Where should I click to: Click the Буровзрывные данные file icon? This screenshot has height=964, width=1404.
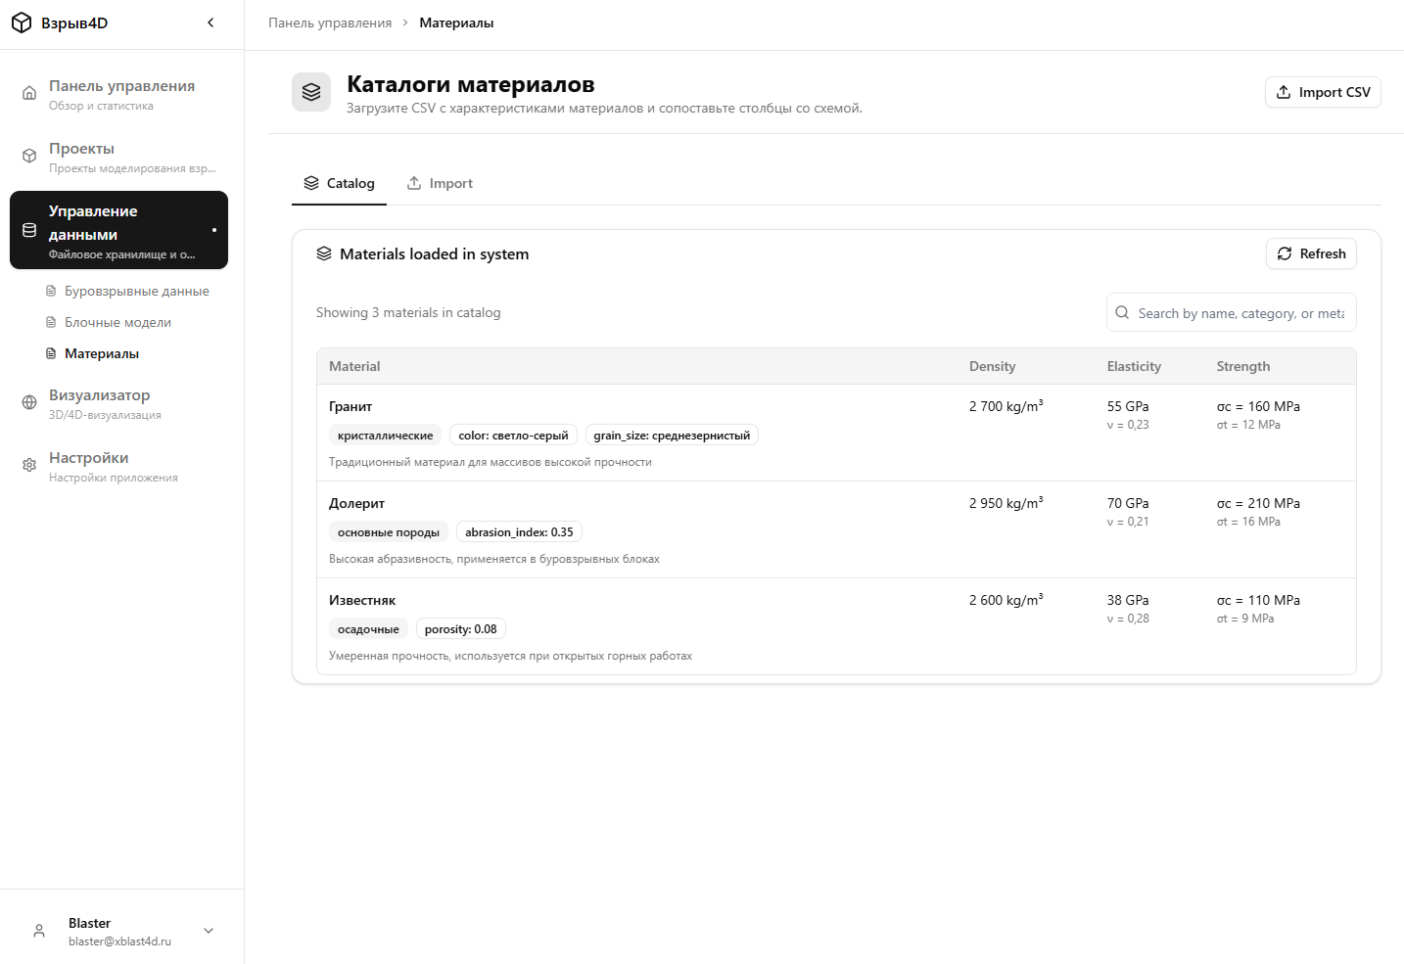[x=51, y=292]
